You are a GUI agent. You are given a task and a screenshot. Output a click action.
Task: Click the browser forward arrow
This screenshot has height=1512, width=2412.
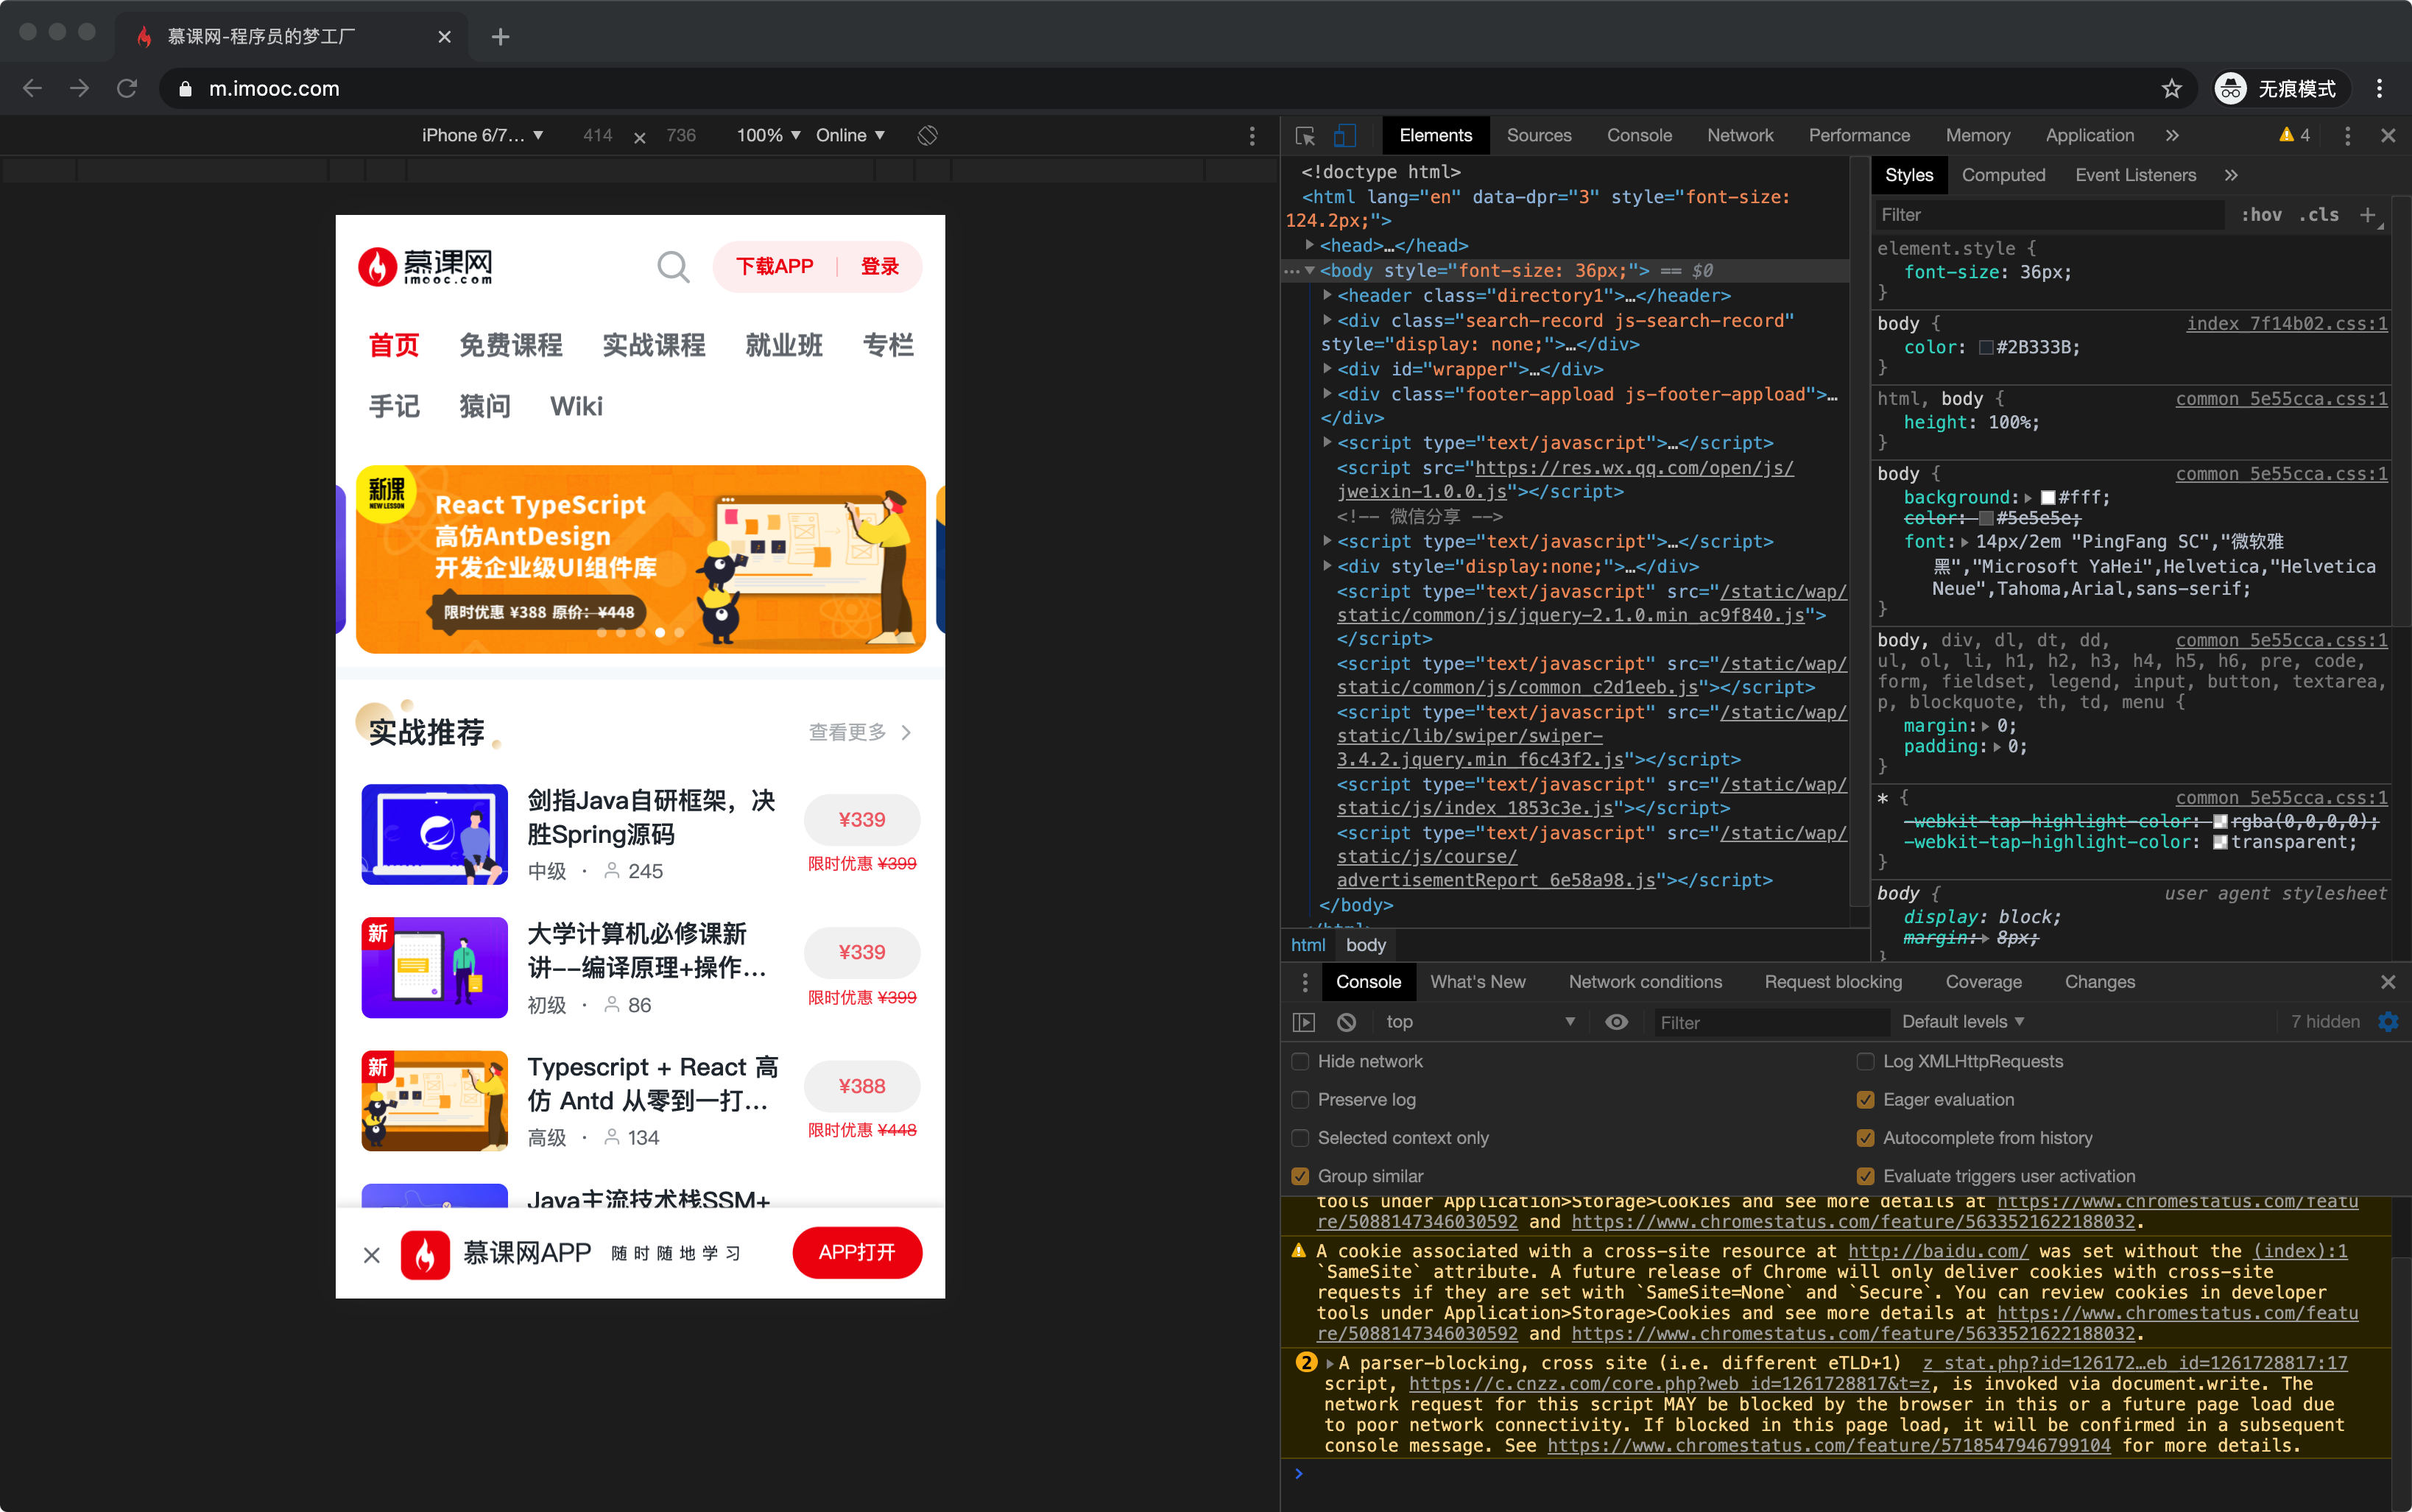(x=80, y=88)
